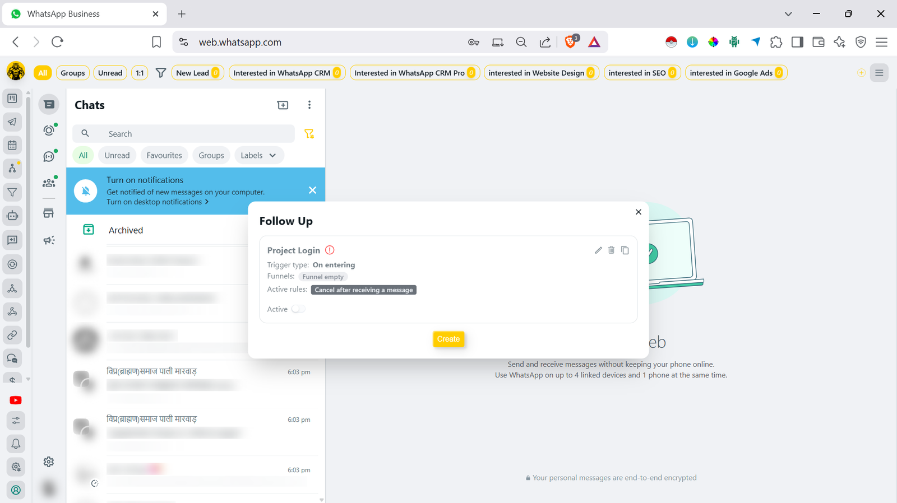Viewport: 897px width, 503px height.
Task: Edit the Project Login follow-up with pencil icon
Action: pyautogui.click(x=598, y=250)
